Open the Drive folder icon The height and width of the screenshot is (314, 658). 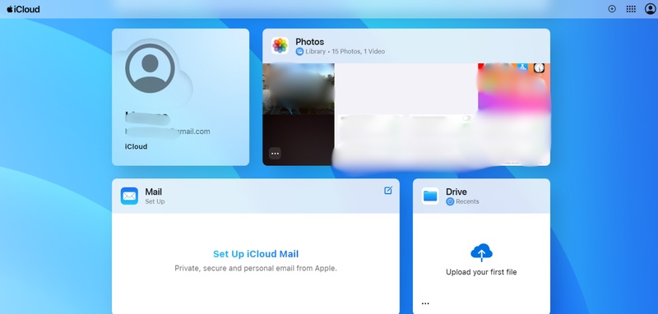(x=430, y=196)
